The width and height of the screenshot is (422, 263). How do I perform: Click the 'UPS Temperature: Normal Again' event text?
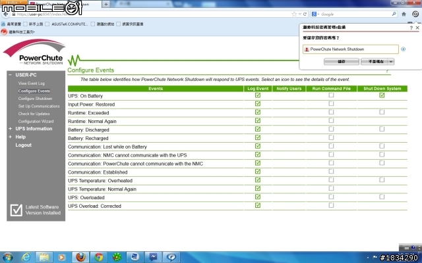(102, 189)
